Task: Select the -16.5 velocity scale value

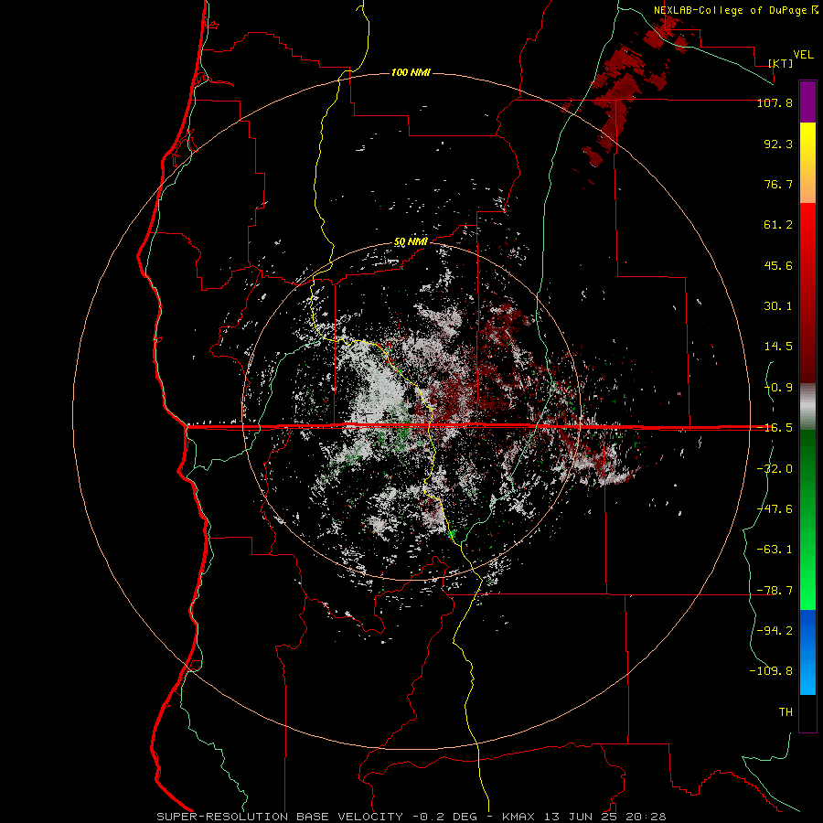Action: [775, 428]
